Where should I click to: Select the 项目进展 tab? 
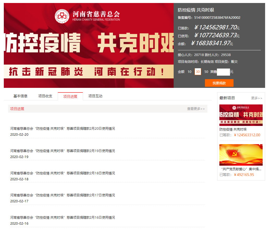(x=70, y=96)
